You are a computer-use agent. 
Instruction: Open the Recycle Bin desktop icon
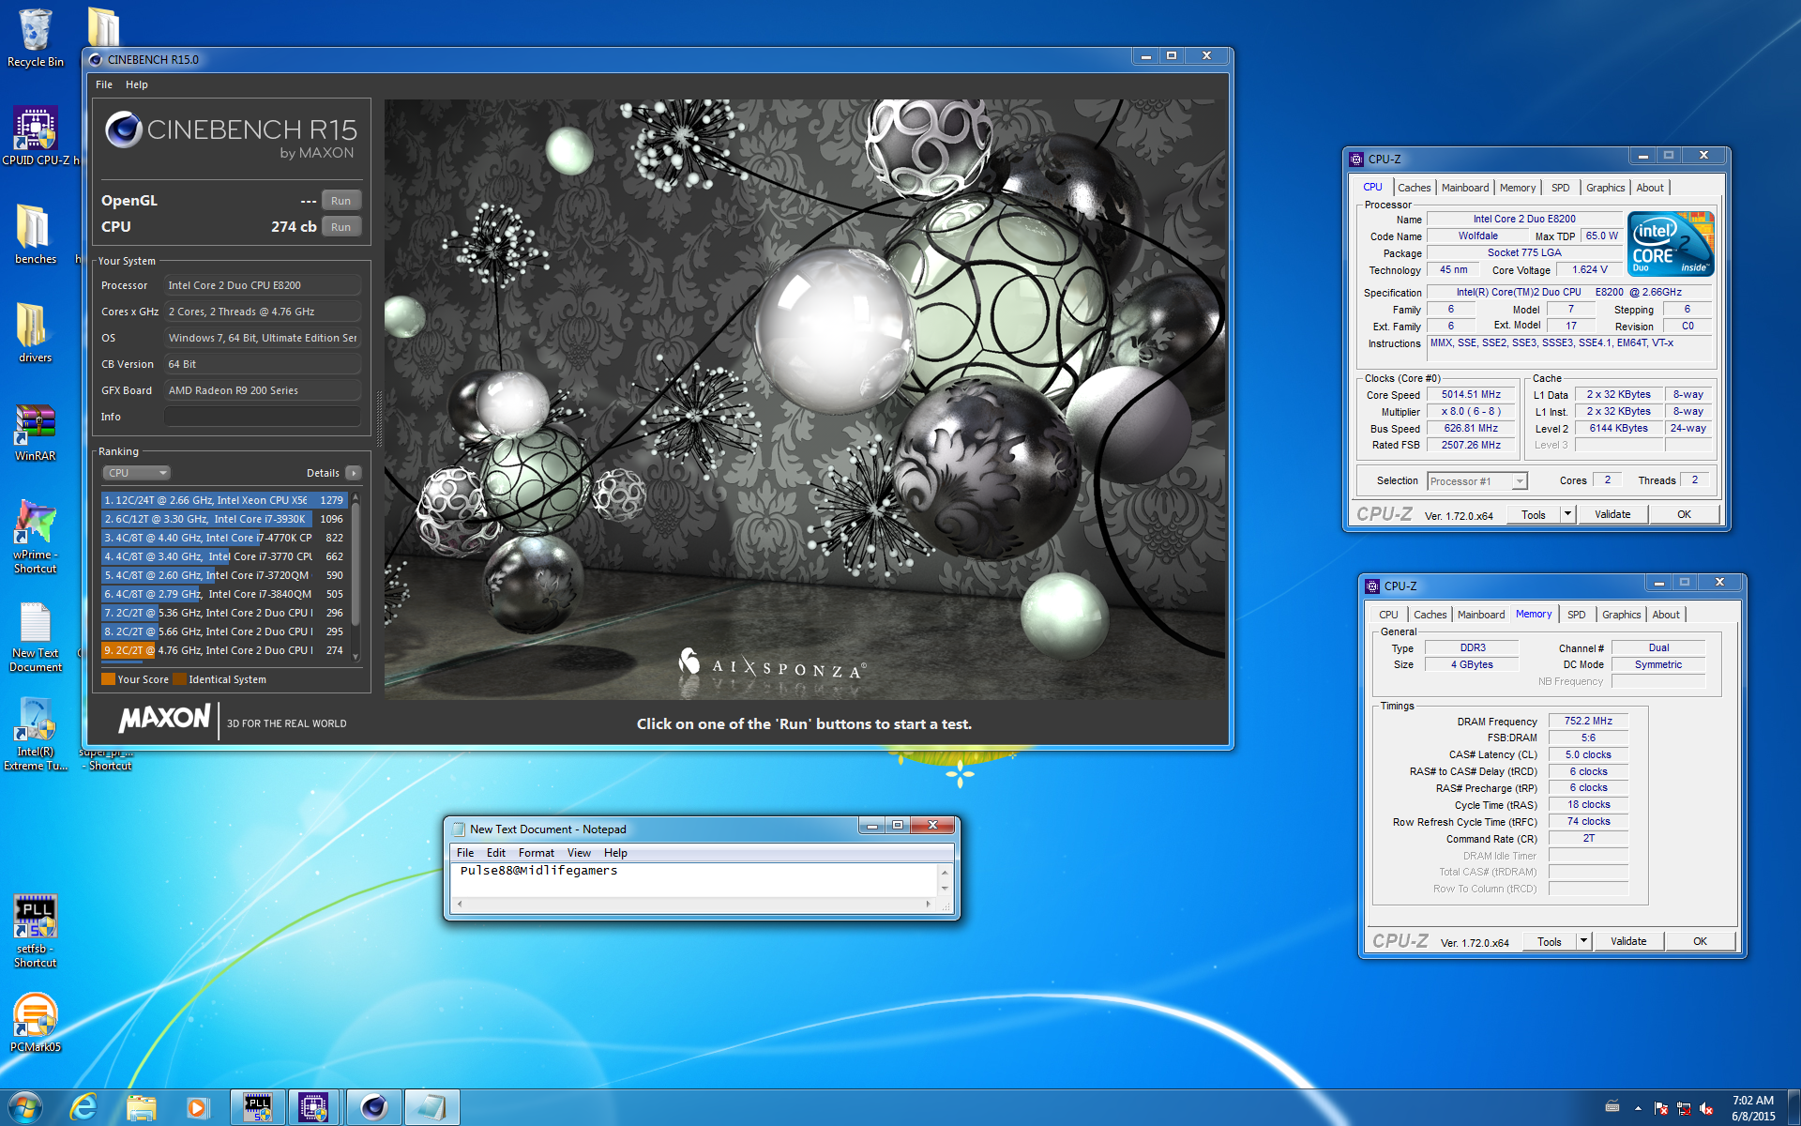click(x=35, y=38)
